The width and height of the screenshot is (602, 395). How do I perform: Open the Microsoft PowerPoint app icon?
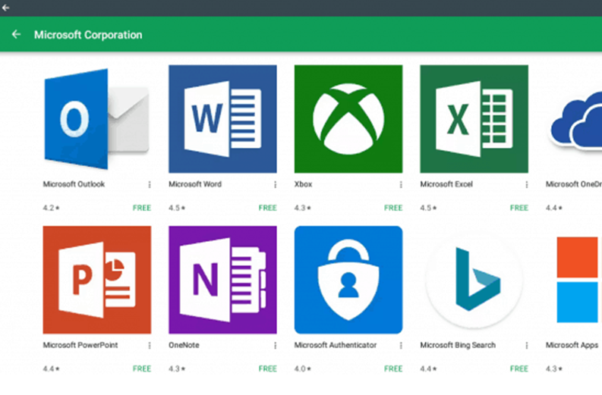[x=96, y=280]
